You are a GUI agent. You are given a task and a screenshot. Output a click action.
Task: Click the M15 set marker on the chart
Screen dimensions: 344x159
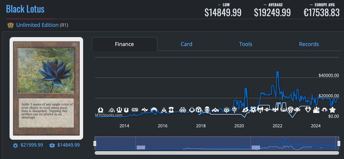(135, 110)
